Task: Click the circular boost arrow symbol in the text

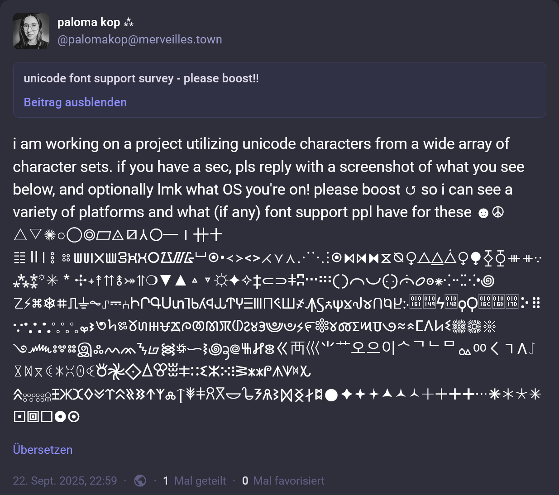Action: pyautogui.click(x=411, y=190)
